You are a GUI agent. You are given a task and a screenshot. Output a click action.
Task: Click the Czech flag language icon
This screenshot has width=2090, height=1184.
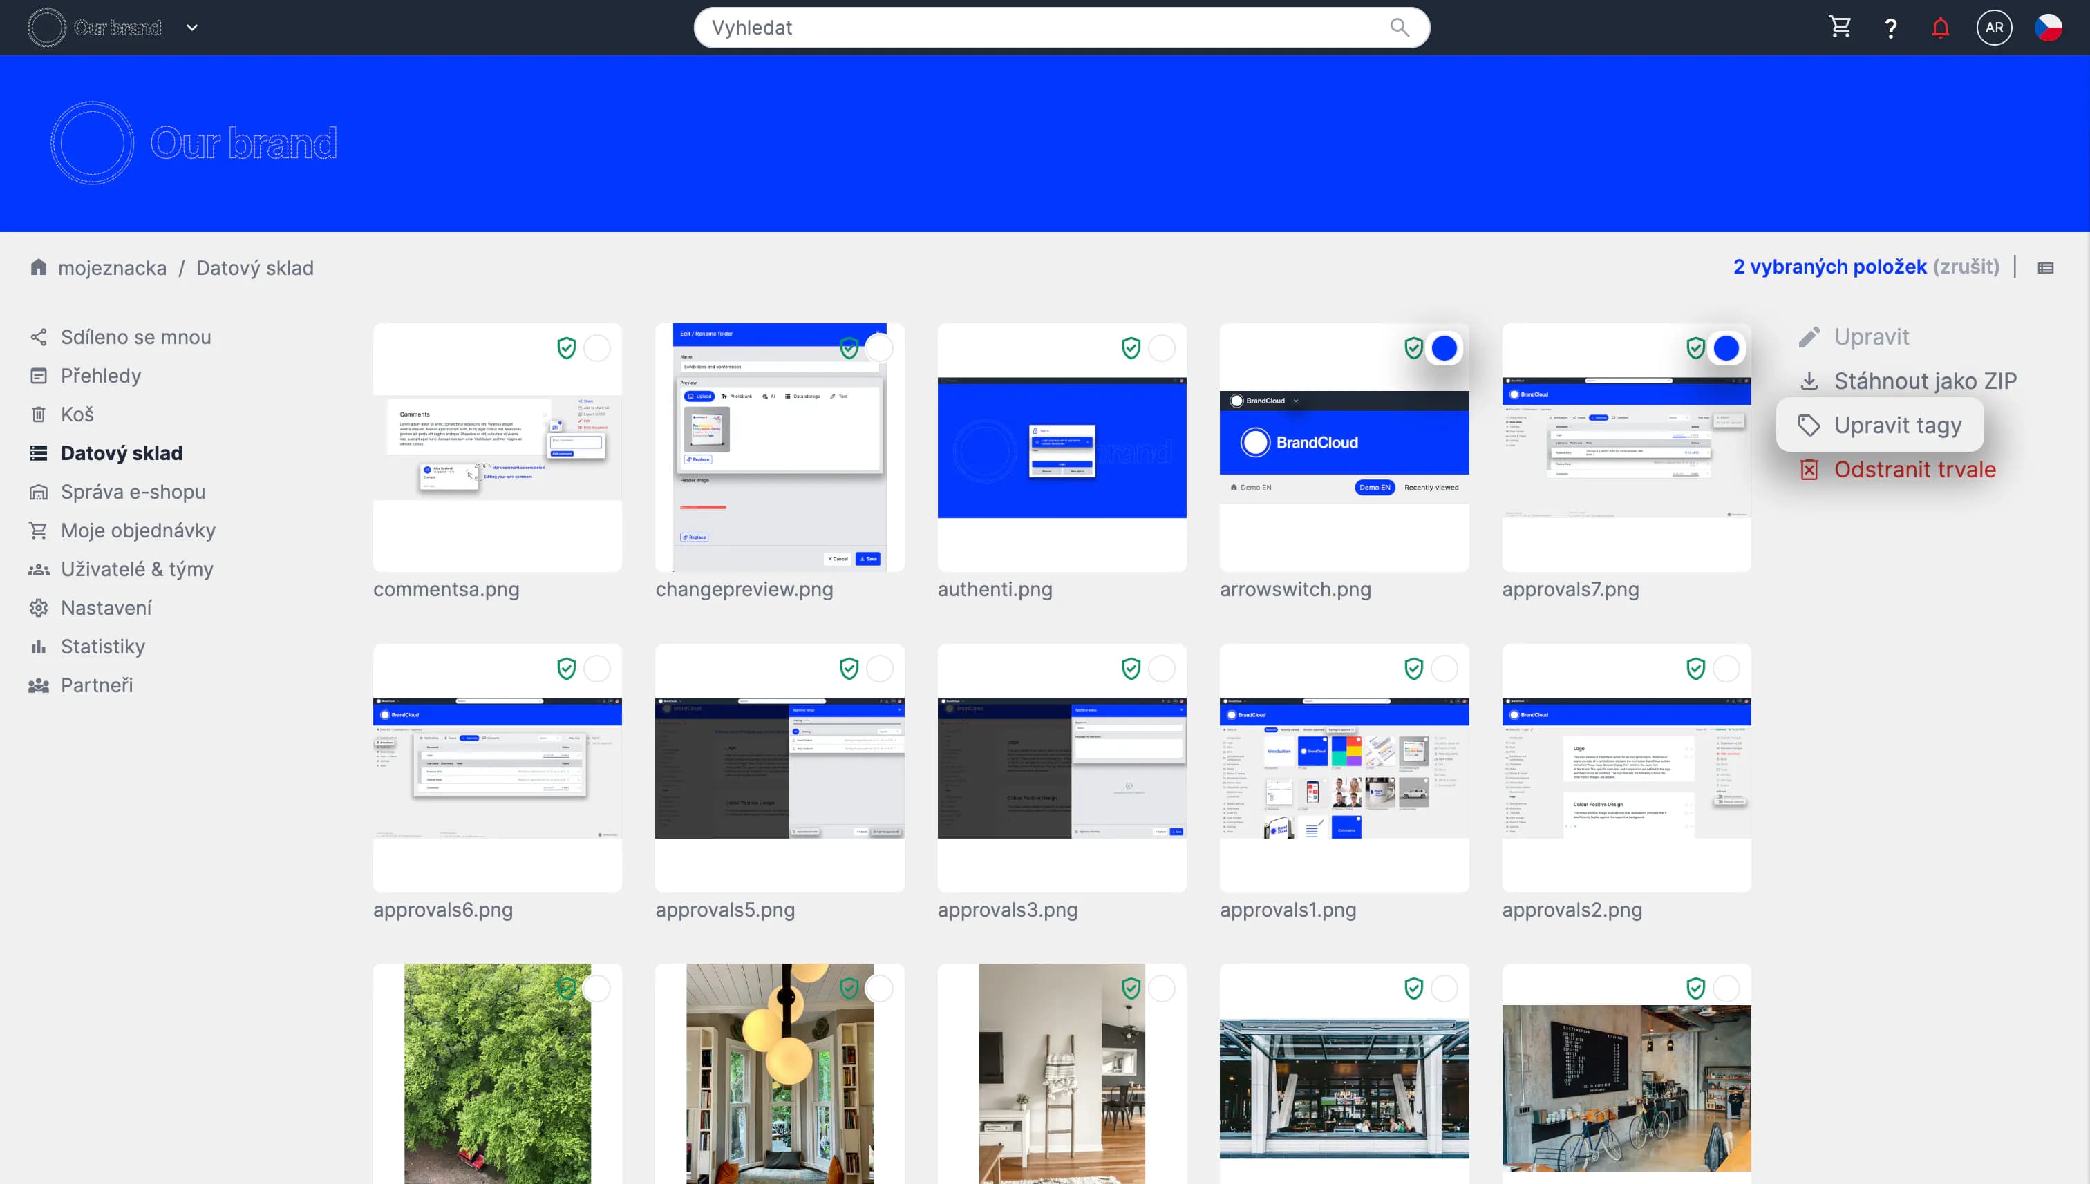[x=2048, y=28]
